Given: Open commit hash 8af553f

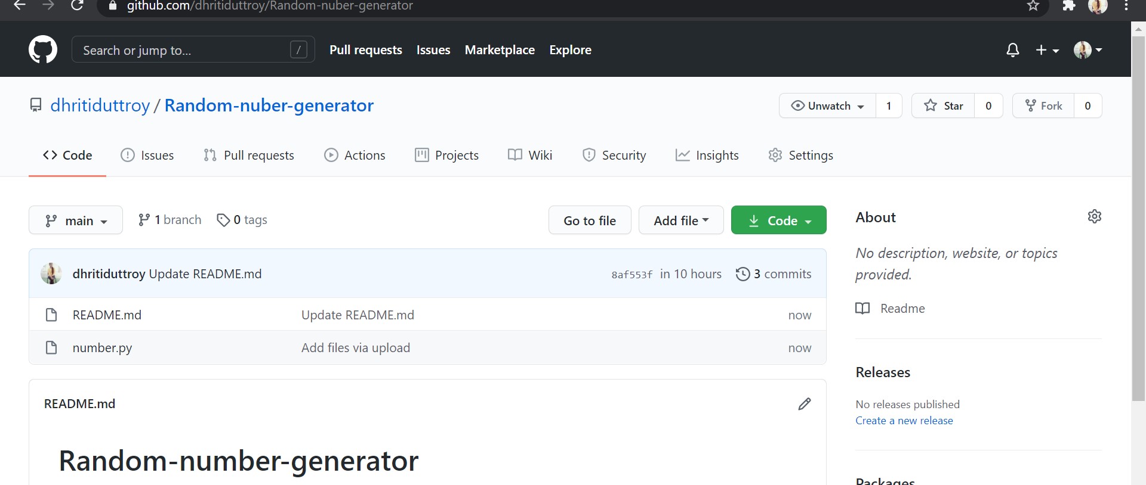Looking at the screenshot, I should click(631, 275).
